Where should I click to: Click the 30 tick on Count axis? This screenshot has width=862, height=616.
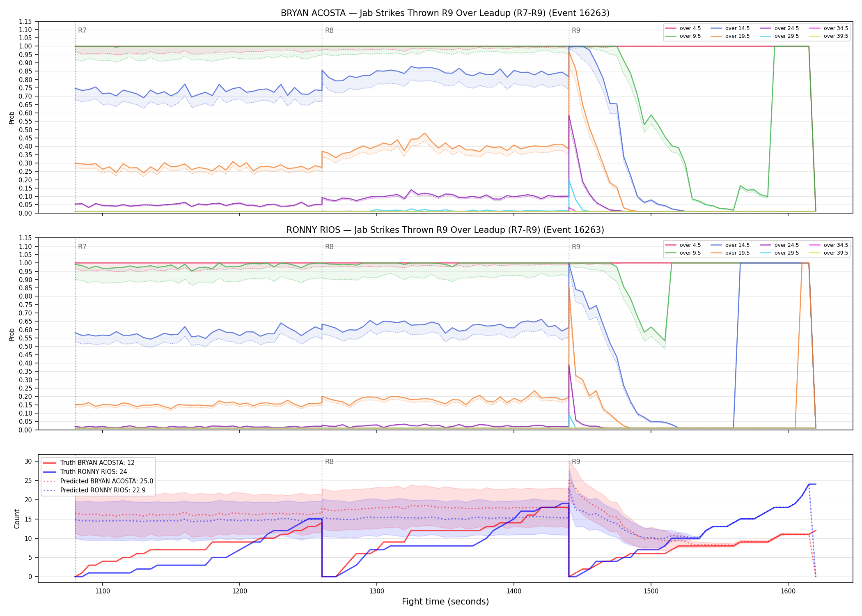[x=28, y=461]
